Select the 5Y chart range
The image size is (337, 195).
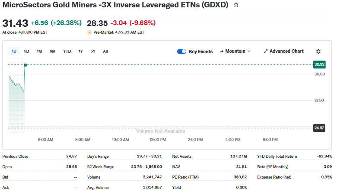[x=93, y=51]
